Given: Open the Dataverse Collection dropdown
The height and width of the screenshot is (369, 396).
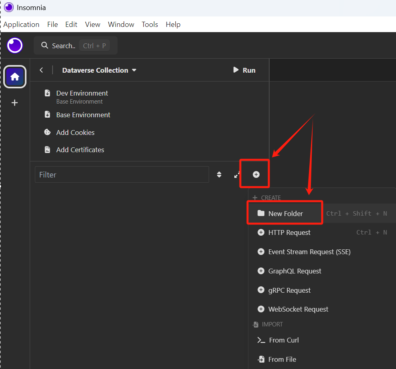Looking at the screenshot, I should pos(99,70).
